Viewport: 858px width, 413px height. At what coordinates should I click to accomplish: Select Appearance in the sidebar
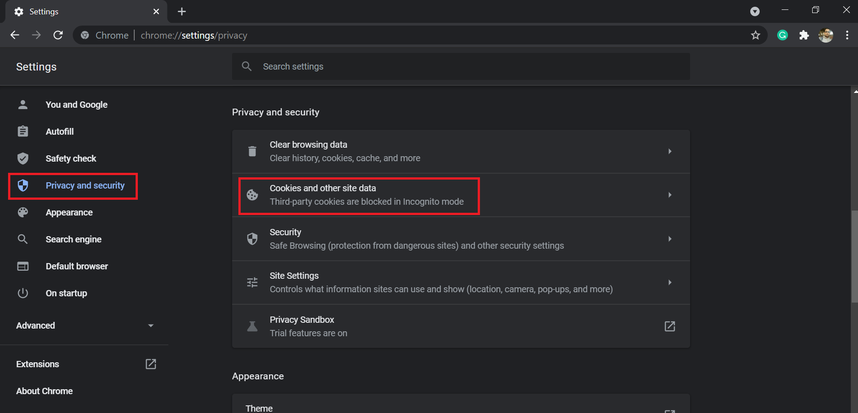69,212
